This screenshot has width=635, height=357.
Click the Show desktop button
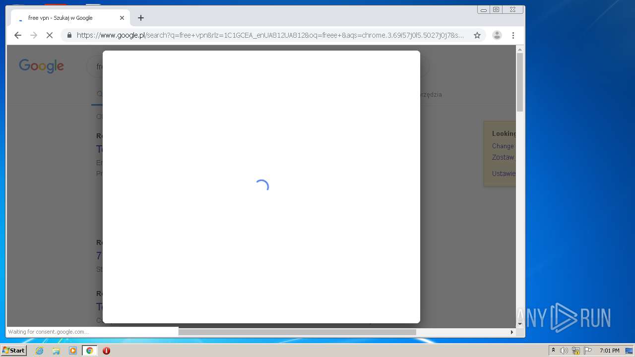pyautogui.click(x=629, y=351)
